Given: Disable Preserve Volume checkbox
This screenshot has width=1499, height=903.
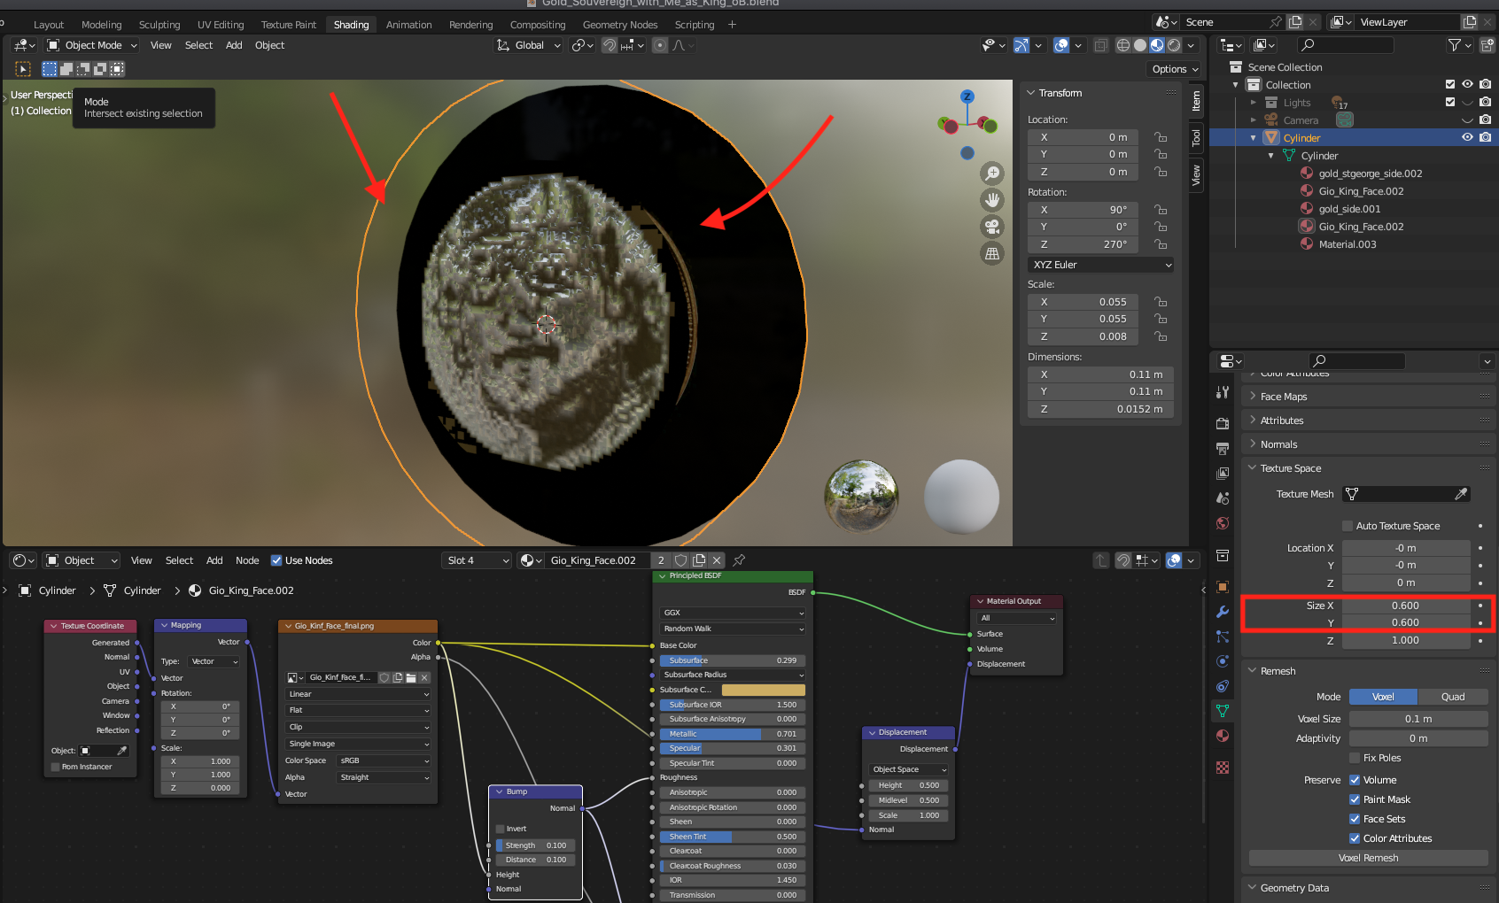Looking at the screenshot, I should pos(1355,780).
